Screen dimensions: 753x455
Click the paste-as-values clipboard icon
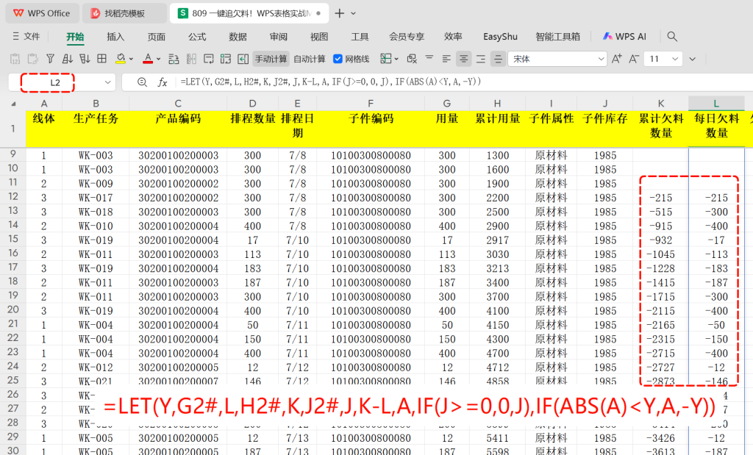pyautogui.click(x=15, y=59)
